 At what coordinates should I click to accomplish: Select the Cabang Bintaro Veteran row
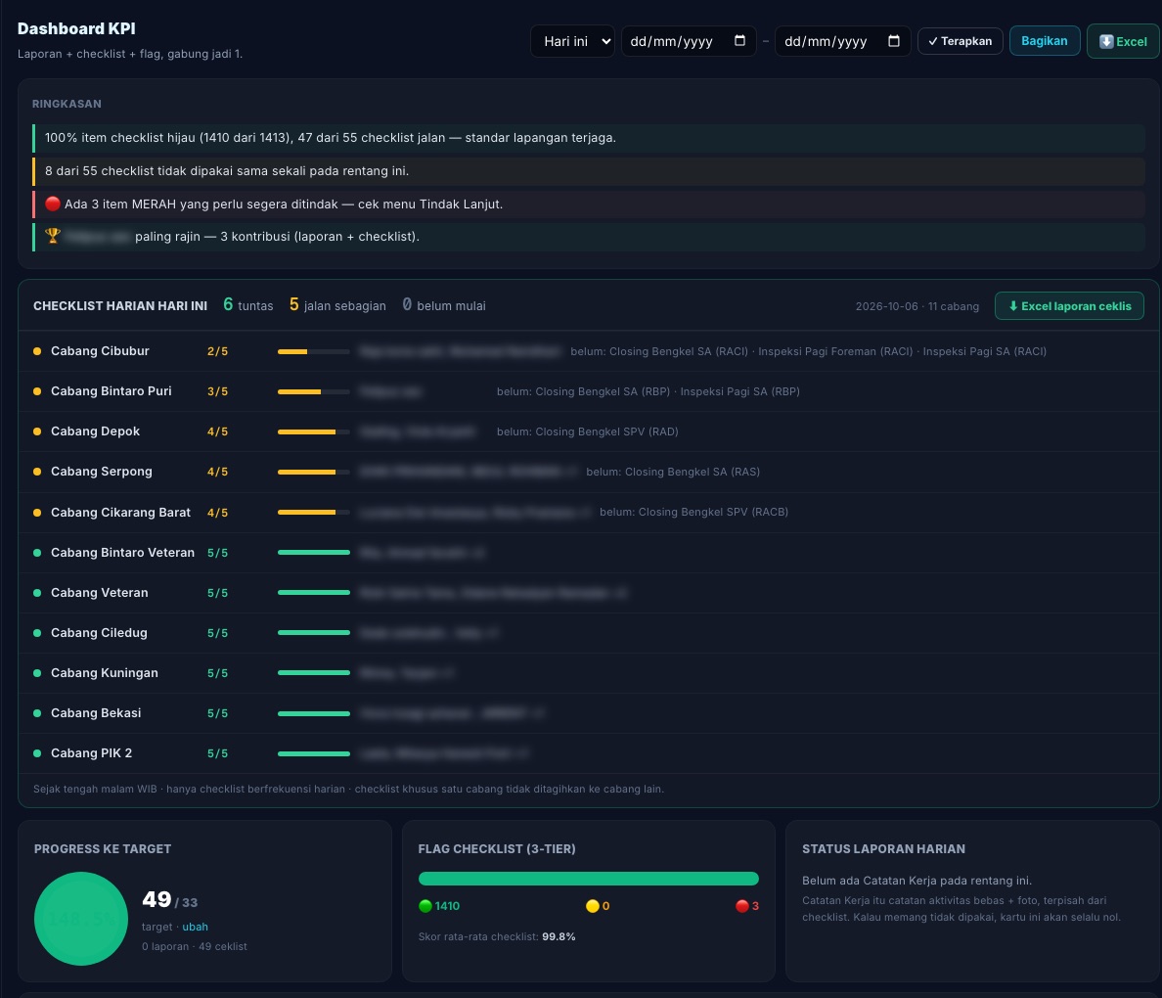click(588, 553)
